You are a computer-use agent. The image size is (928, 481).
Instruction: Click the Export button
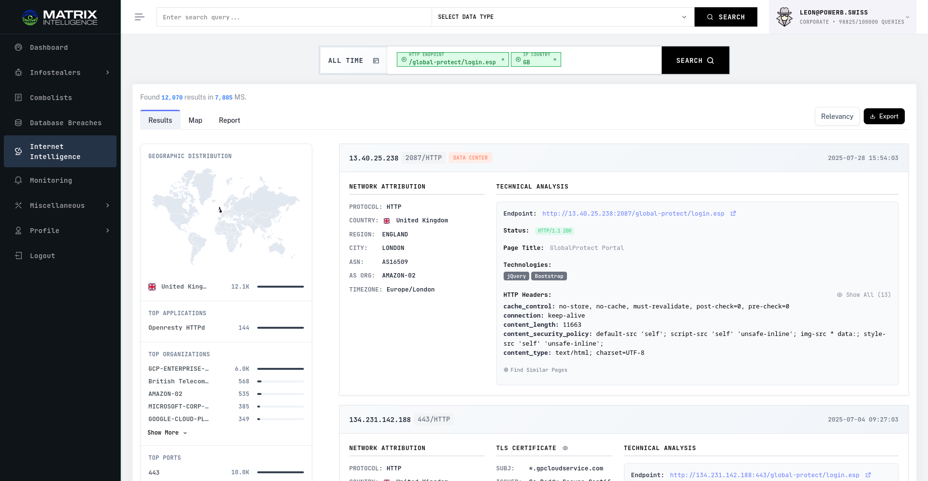pyautogui.click(x=884, y=117)
